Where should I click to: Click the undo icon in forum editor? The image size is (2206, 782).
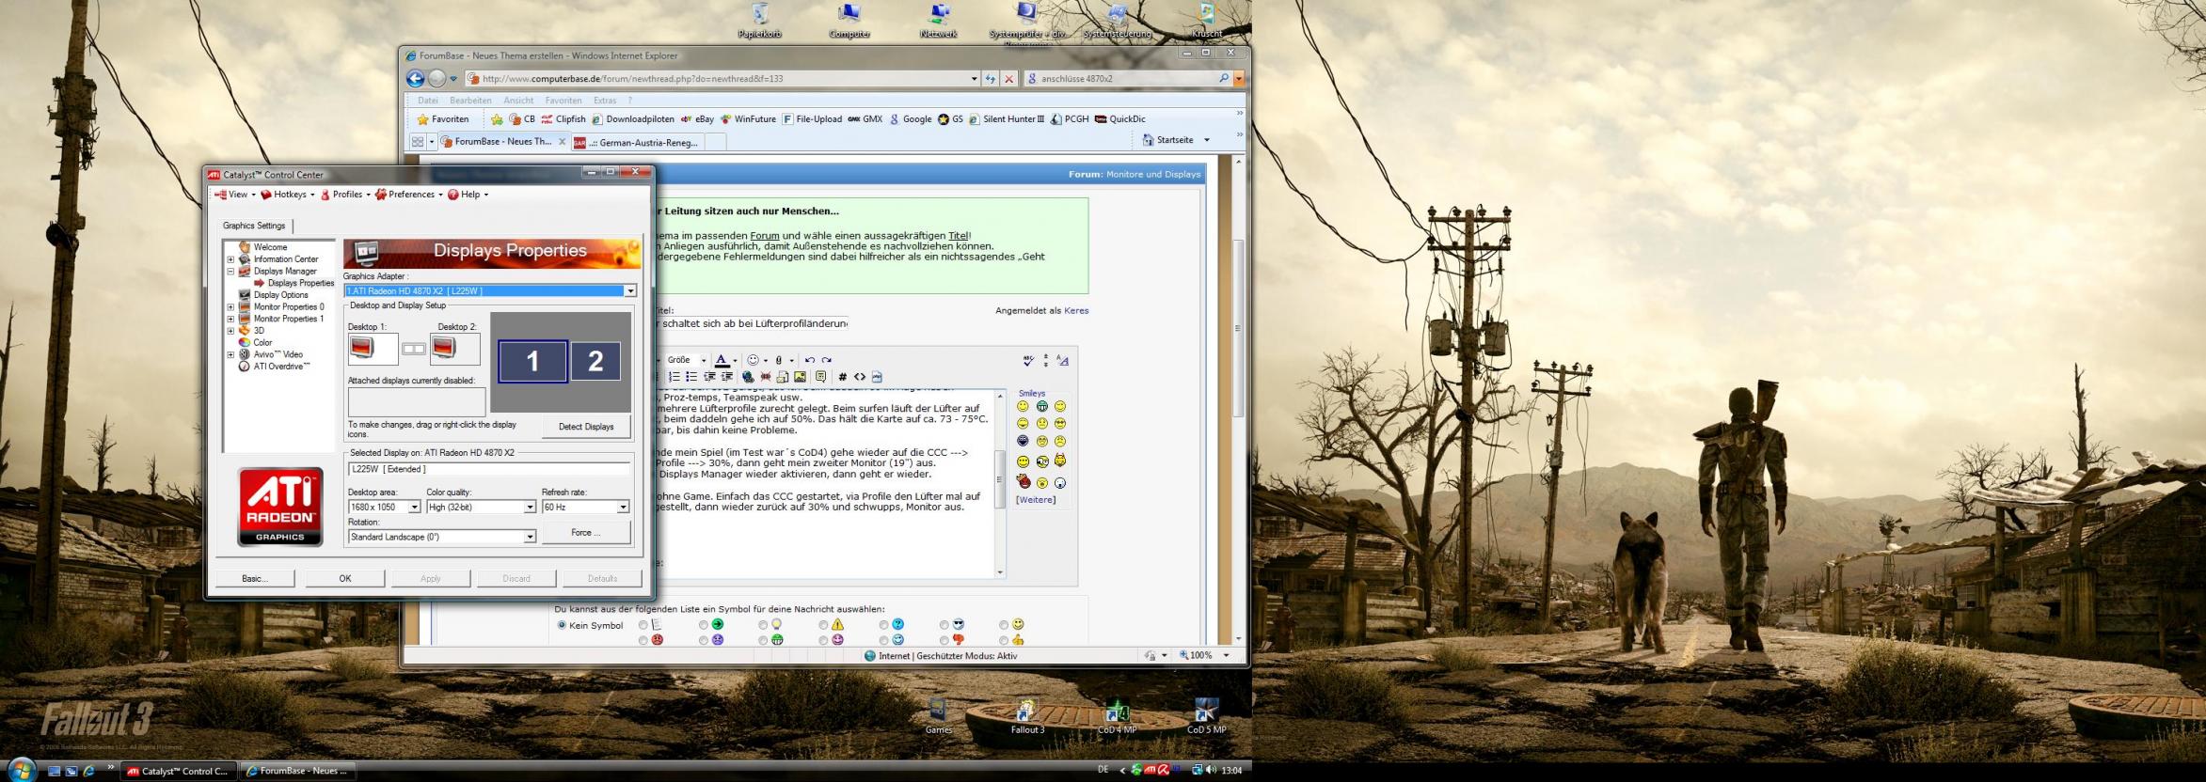click(810, 360)
